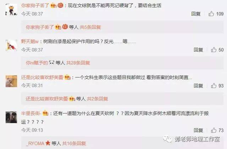This screenshot has width=227, height=149.
Task: Open avatar of 还是比较喜欢舒芙蕾
Action: pyautogui.click(x=11, y=81)
